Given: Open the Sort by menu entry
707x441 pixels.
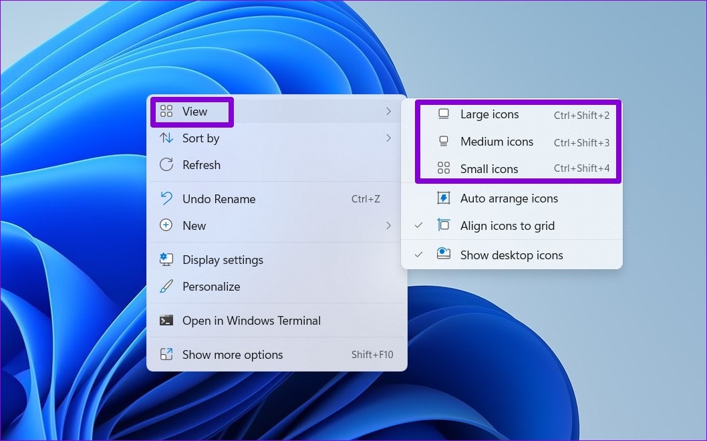Looking at the screenshot, I should point(277,138).
